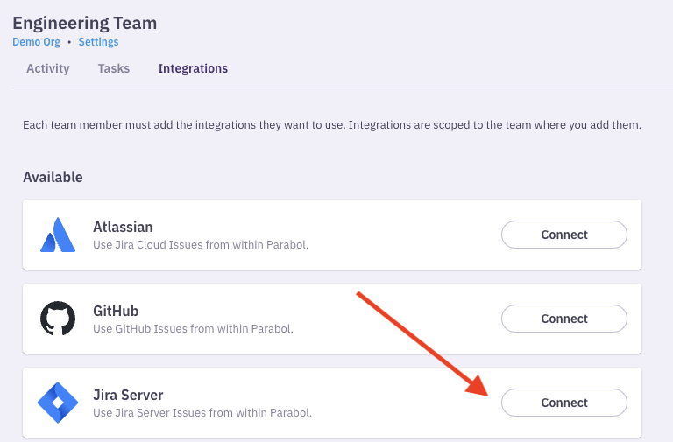Connect the Atlassian integration
Image resolution: width=673 pixels, height=442 pixels.
pyautogui.click(x=563, y=235)
